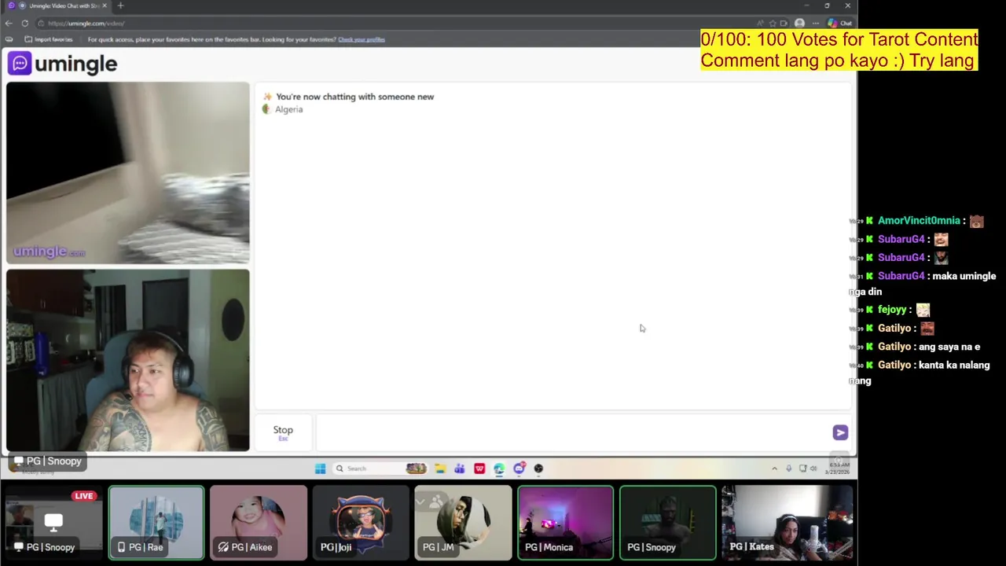The image size is (1006, 566).
Task: Open File Explorer from the taskbar
Action: pos(440,469)
